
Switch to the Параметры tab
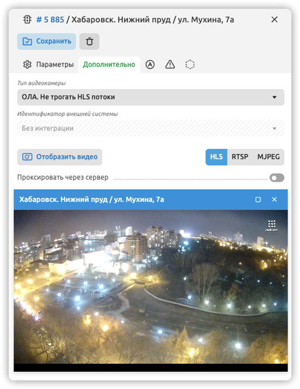click(x=49, y=65)
